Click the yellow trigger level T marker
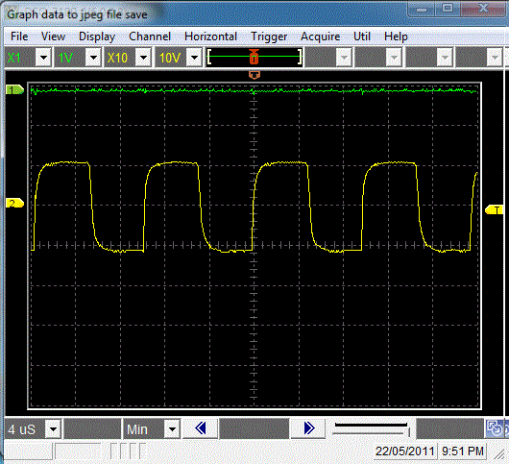 click(494, 209)
